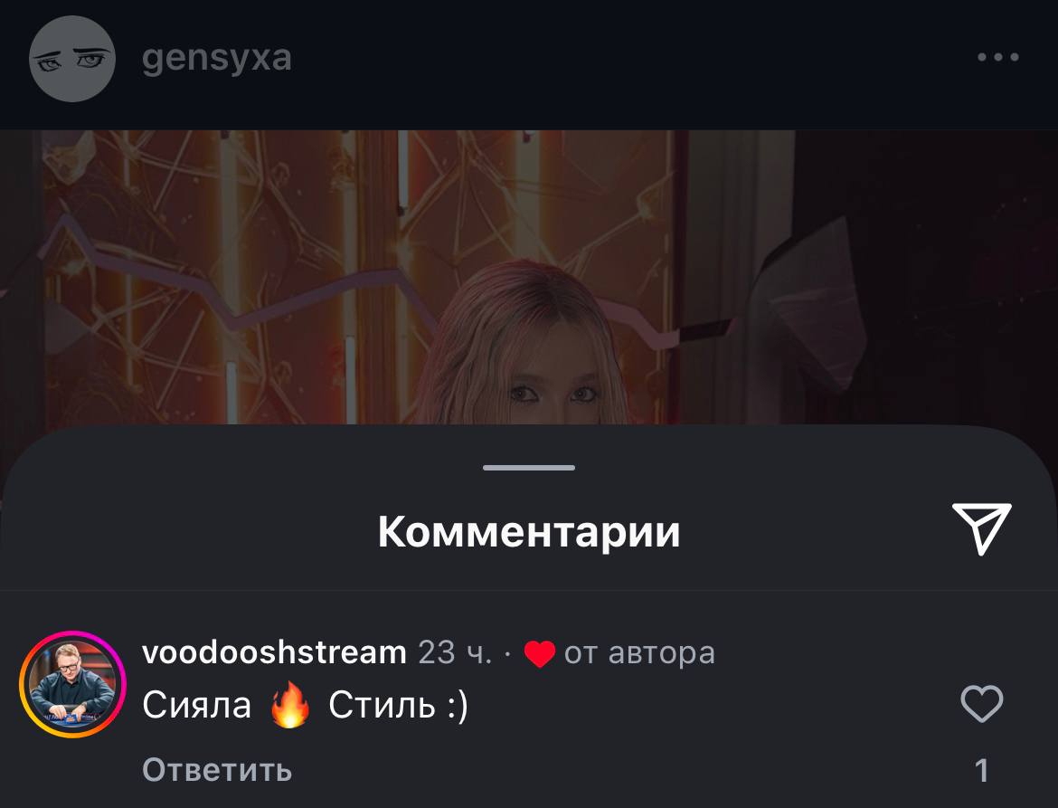
Task: Like voodooshstream's comment with the heart outline
Action: [982, 704]
